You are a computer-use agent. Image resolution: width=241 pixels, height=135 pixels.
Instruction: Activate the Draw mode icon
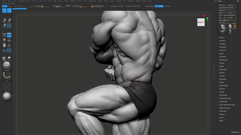coord(9,10)
